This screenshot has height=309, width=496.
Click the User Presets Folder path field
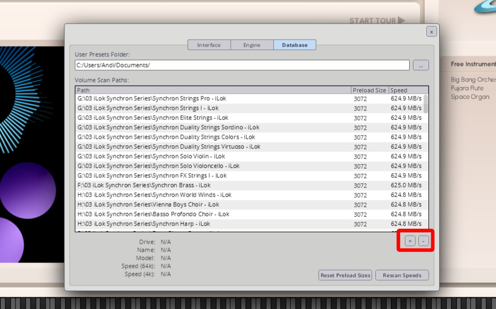point(242,65)
